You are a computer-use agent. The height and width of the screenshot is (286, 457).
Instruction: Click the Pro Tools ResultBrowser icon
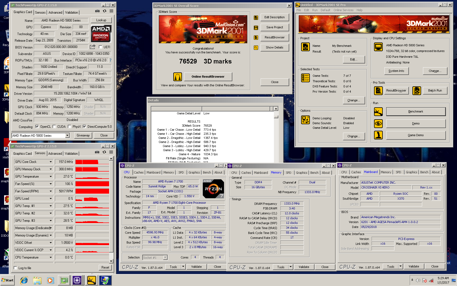378,90
